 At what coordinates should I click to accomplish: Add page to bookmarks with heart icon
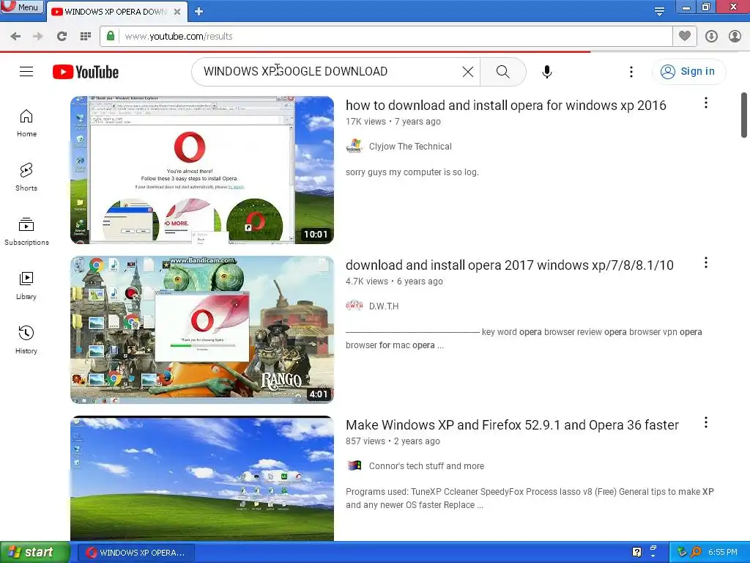[685, 36]
